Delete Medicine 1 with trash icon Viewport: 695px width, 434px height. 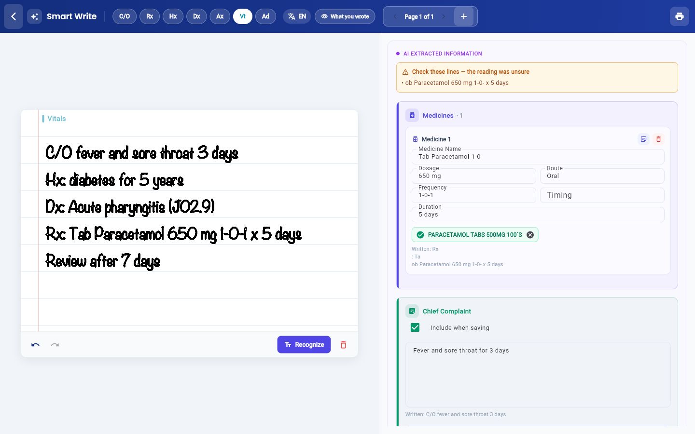pos(658,139)
